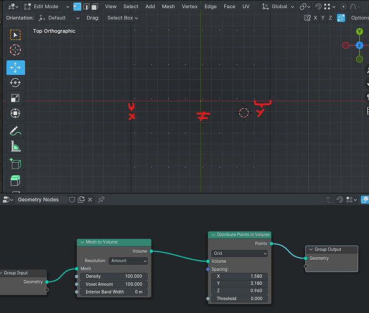Toggle X axis mirror
The height and width of the screenshot is (313, 369).
[315, 18]
